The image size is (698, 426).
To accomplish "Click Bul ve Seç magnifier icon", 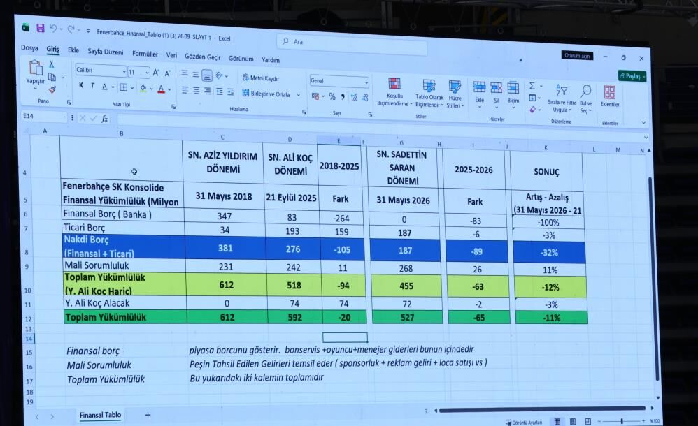I will click(586, 91).
